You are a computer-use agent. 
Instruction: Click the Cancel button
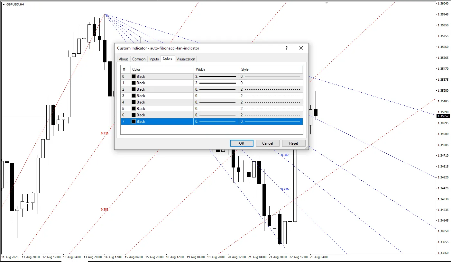(x=267, y=143)
